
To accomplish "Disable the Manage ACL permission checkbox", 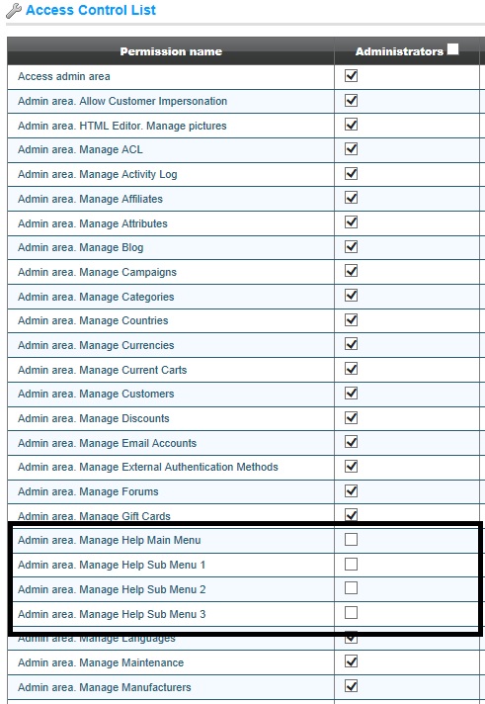I will [351, 148].
